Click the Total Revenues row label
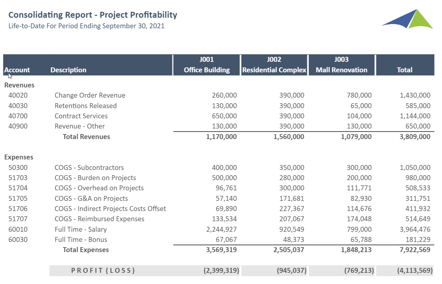442x284 pixels. (86, 137)
